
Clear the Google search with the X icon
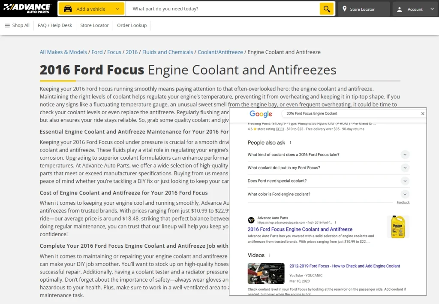tap(423, 114)
